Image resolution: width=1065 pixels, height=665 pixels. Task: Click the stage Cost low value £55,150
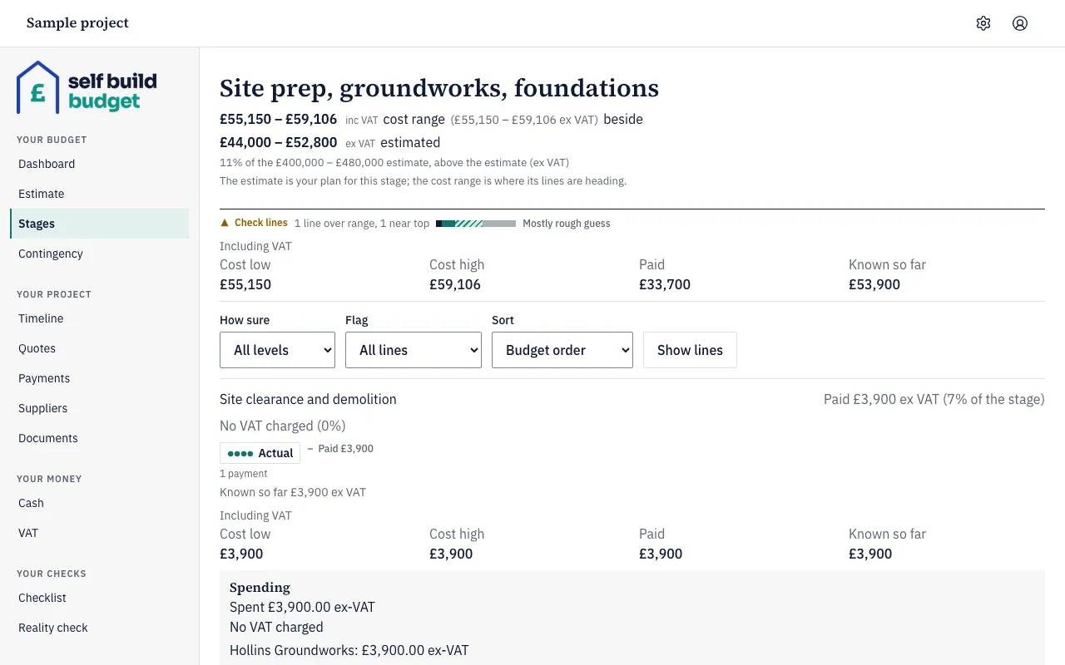tap(245, 284)
